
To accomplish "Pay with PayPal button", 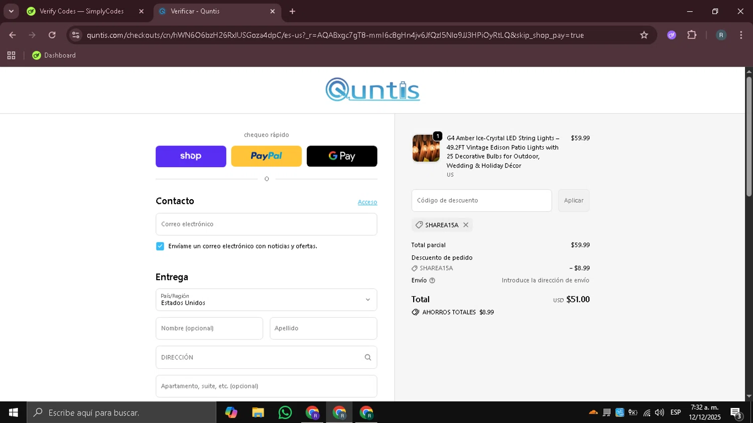I will click(266, 156).
